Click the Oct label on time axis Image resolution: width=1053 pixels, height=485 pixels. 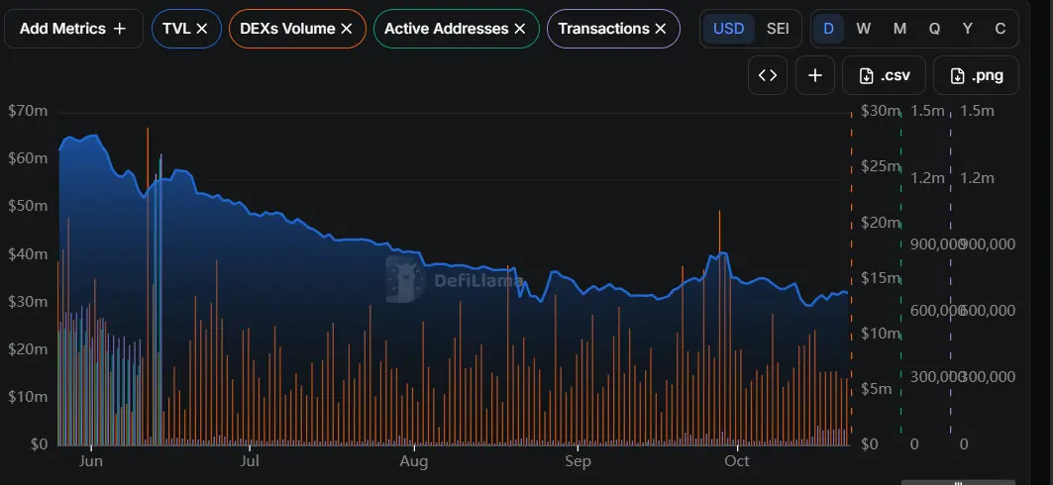click(x=737, y=461)
